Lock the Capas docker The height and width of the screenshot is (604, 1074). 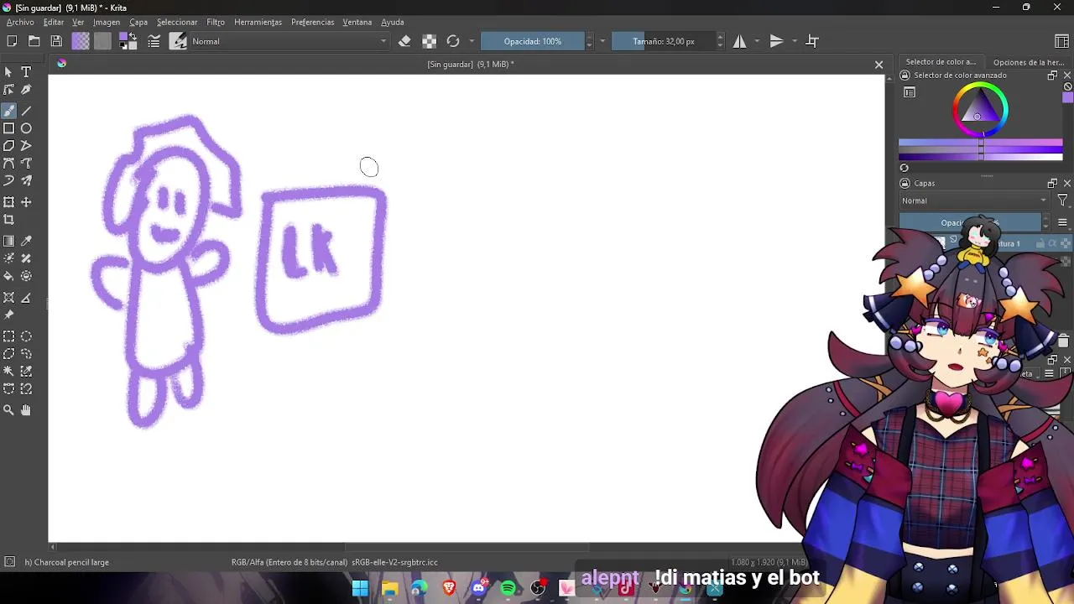click(905, 183)
